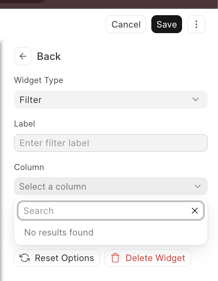
Task: Click the Reset Options button text
Action: [x=64, y=258]
